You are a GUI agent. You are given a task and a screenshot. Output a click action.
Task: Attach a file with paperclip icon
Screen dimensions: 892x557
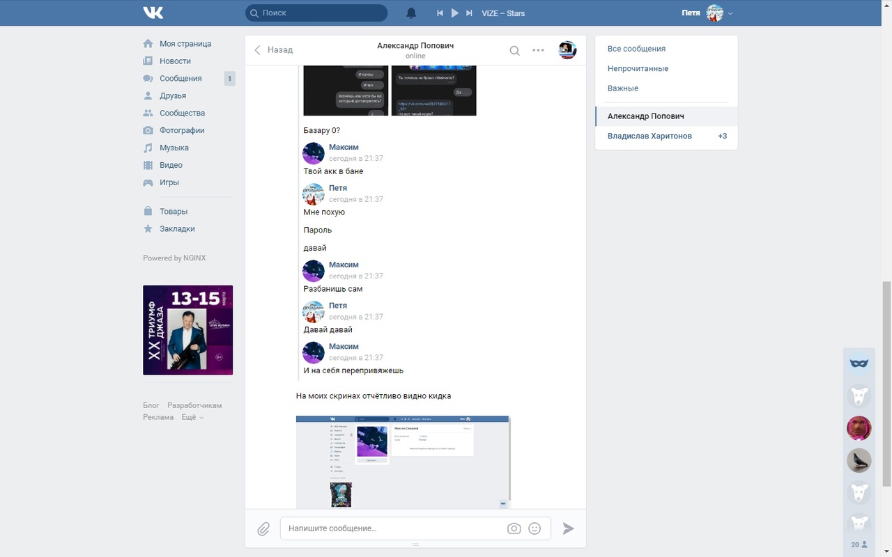(x=263, y=529)
